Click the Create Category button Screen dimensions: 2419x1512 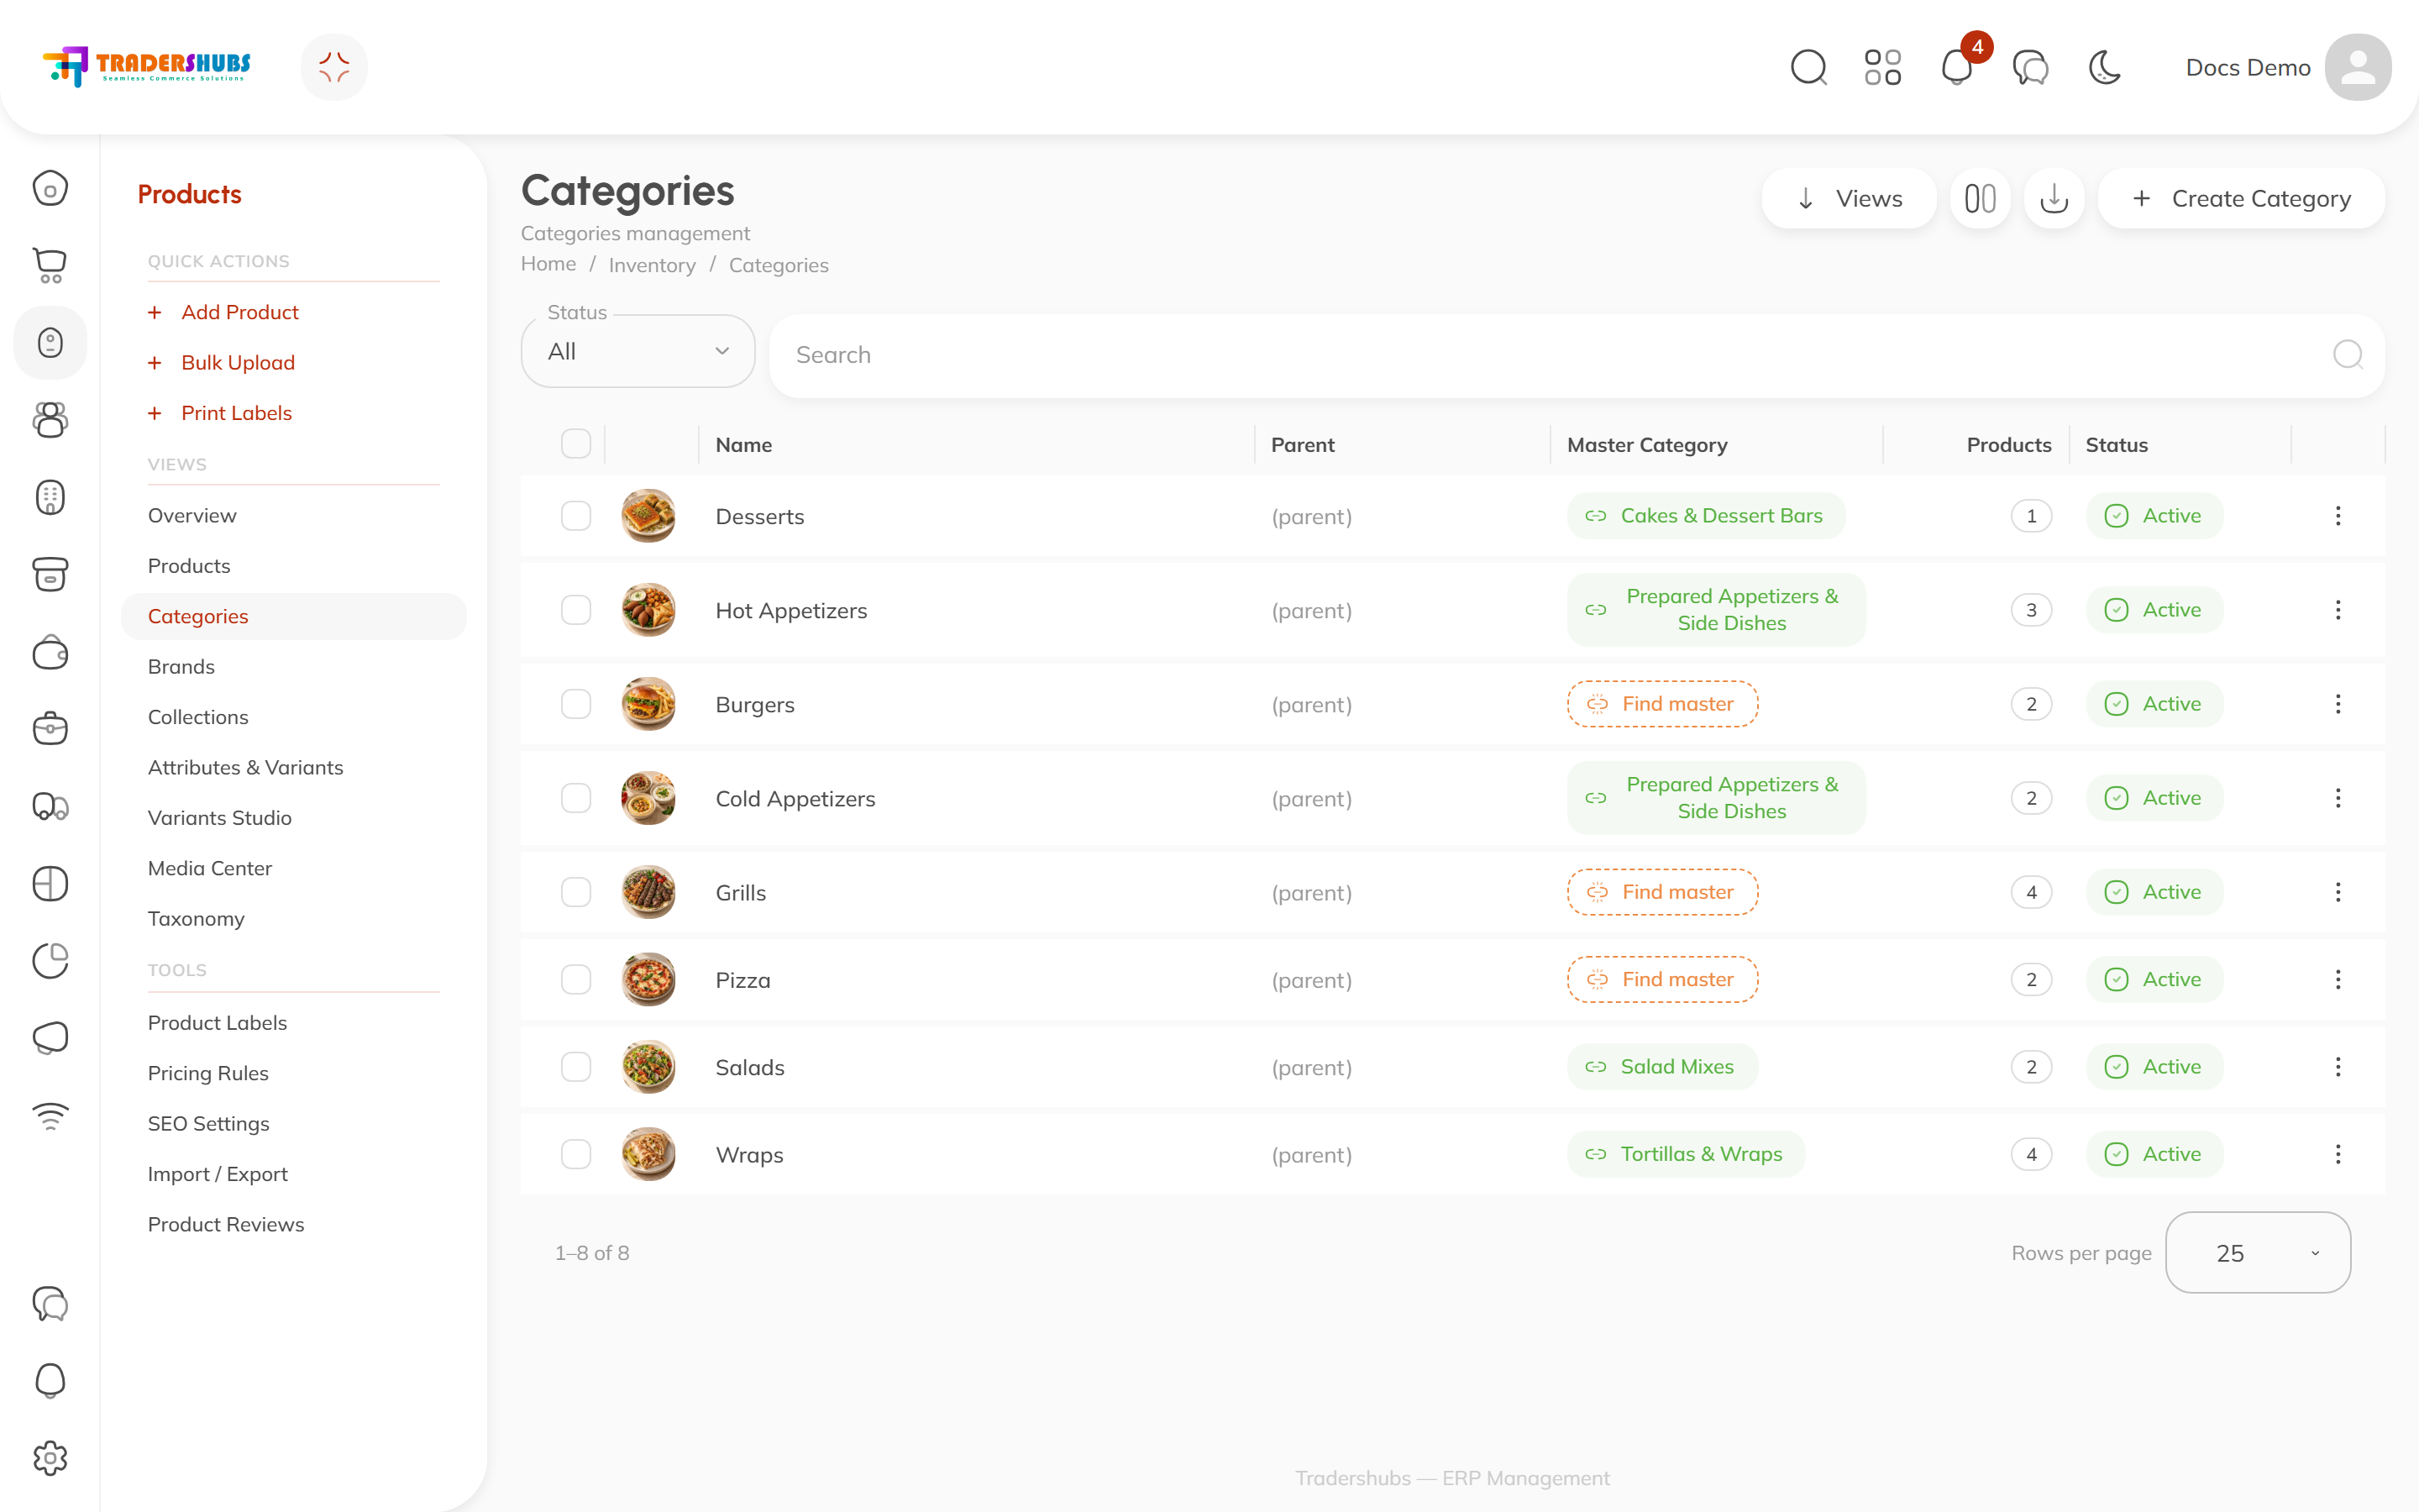[2241, 199]
